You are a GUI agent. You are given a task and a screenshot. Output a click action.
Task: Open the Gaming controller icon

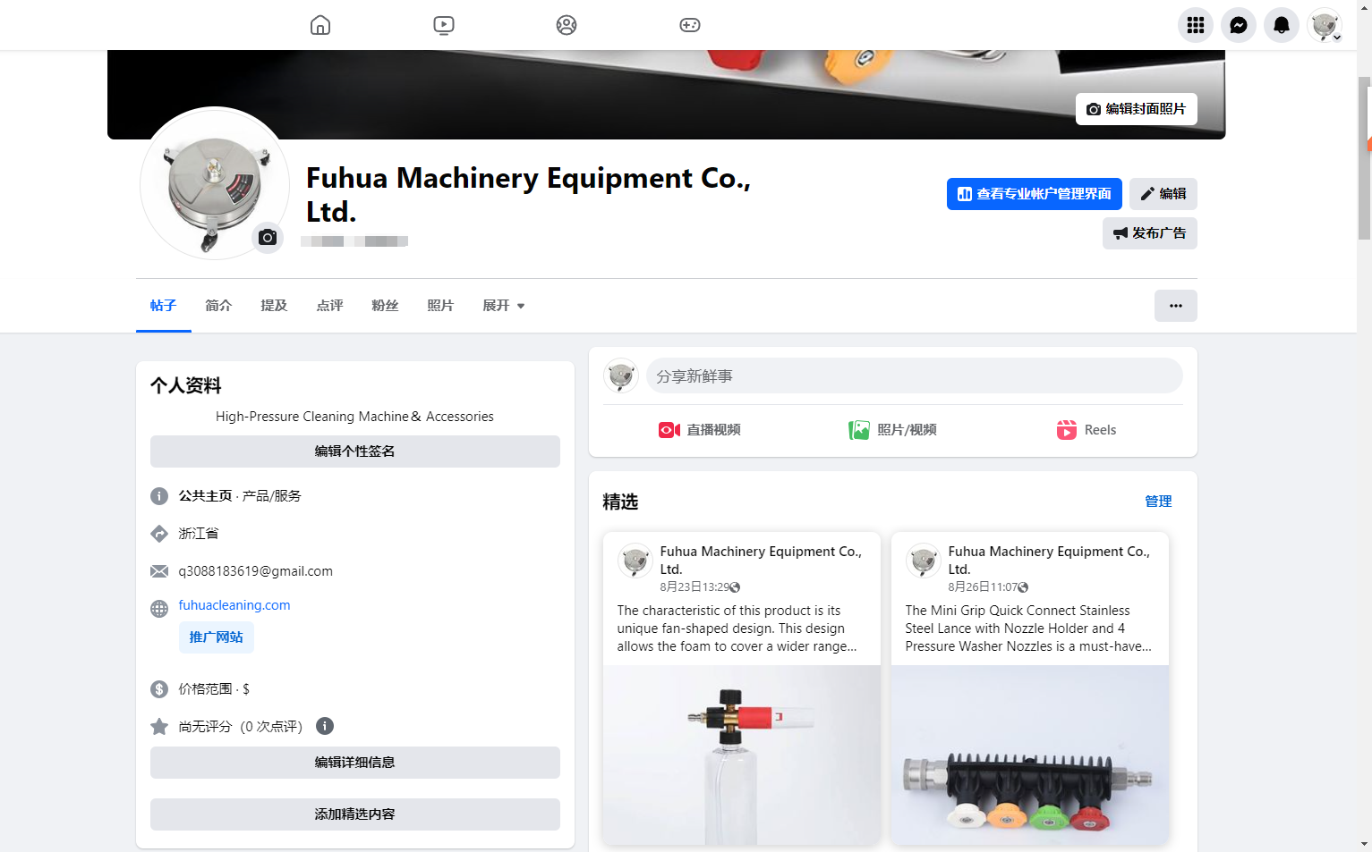click(x=689, y=25)
